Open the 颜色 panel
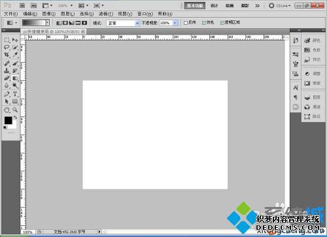The image size is (327, 237). click(313, 40)
